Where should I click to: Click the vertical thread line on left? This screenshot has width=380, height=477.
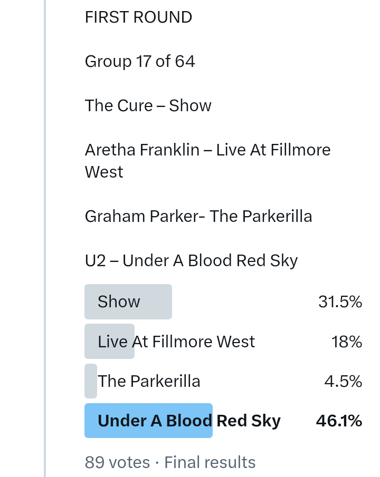[x=45, y=237]
